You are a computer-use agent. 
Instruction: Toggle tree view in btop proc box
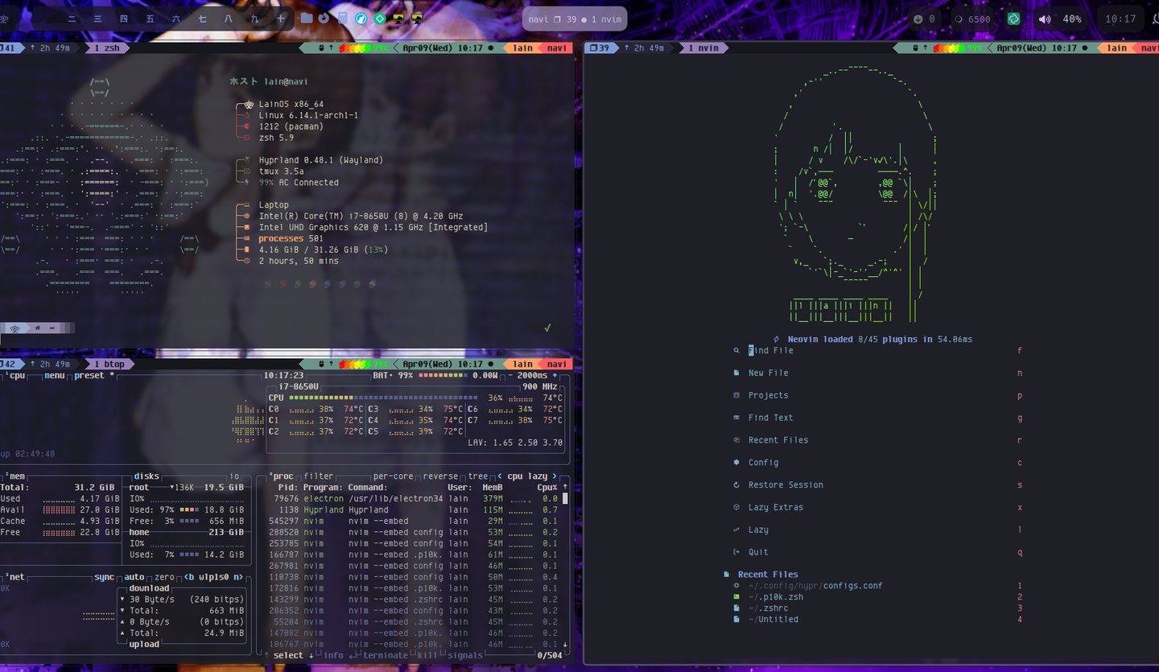pos(478,476)
